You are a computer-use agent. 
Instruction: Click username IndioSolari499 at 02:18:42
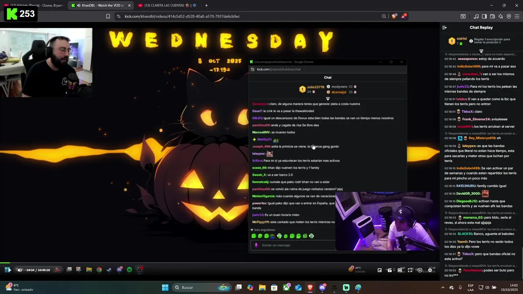pos(469,66)
